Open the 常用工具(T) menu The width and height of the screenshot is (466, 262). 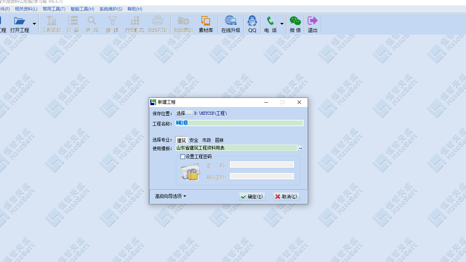[x=54, y=9]
